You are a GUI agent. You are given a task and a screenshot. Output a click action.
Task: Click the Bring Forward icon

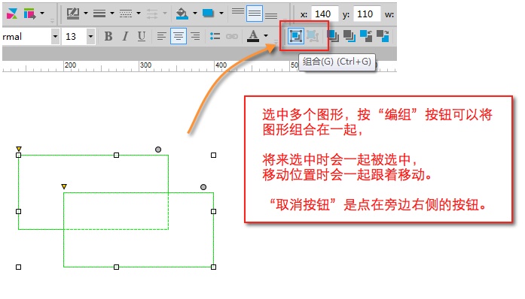[366, 36]
